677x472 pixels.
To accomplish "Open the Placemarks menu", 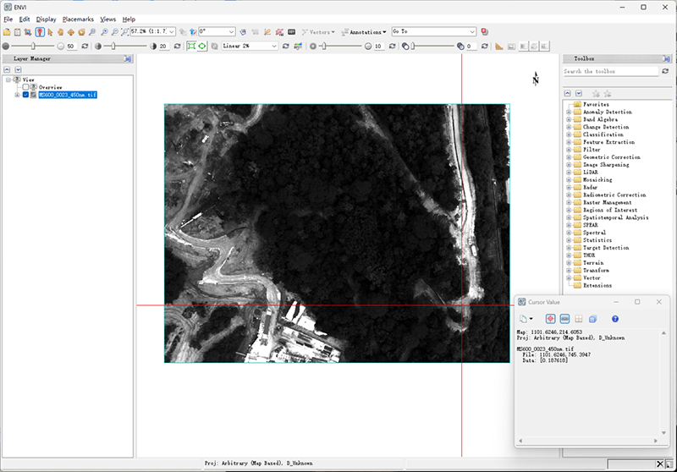I will [x=77, y=19].
